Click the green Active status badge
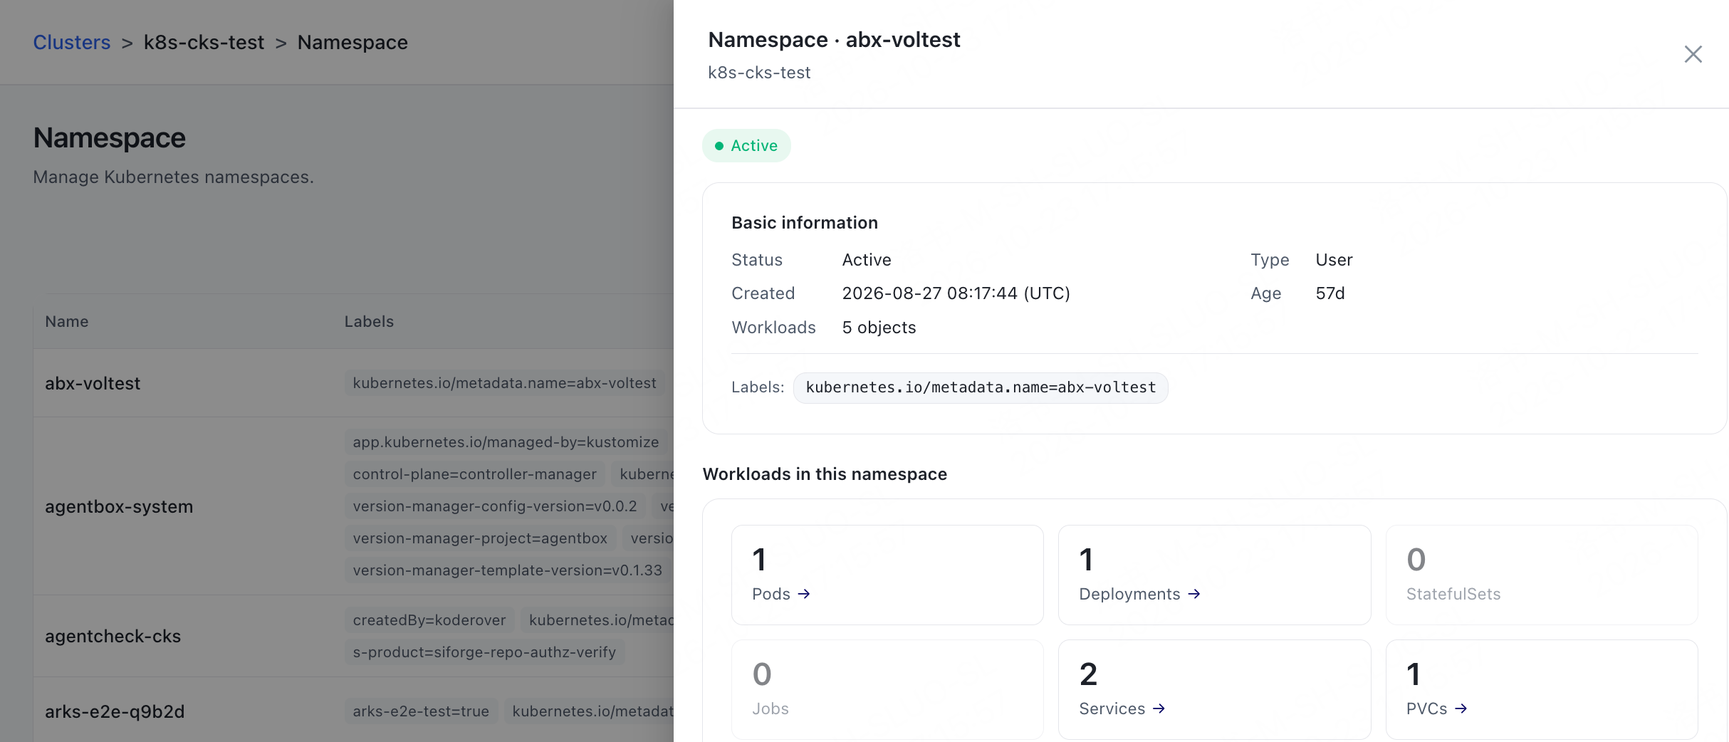Image resolution: width=1729 pixels, height=742 pixels. tap(746, 146)
